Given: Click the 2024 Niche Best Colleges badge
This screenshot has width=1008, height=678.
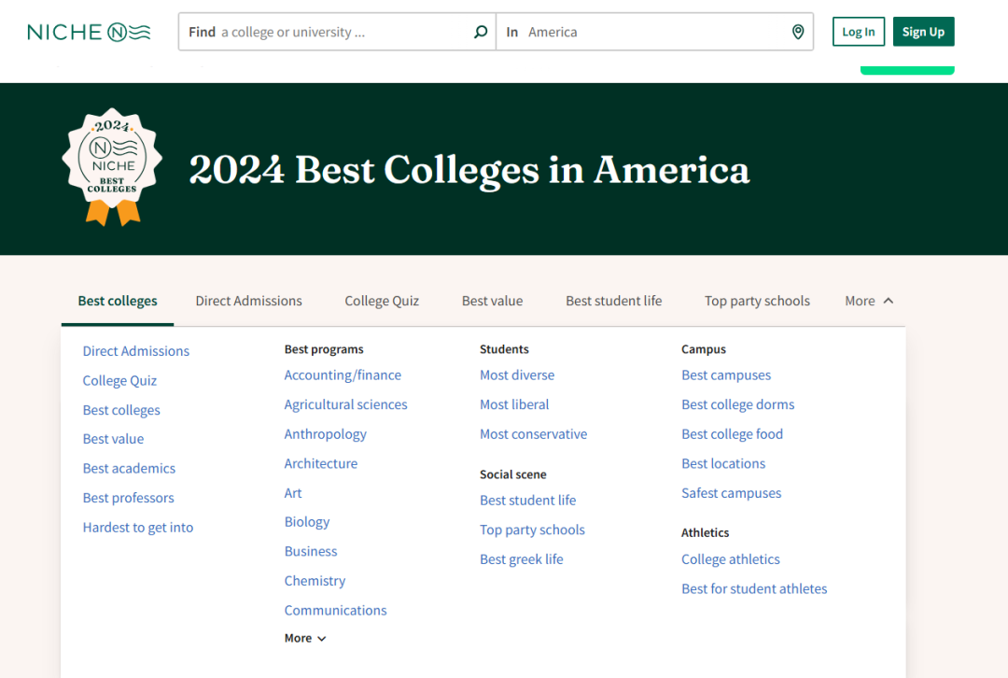Looking at the screenshot, I should tap(113, 167).
